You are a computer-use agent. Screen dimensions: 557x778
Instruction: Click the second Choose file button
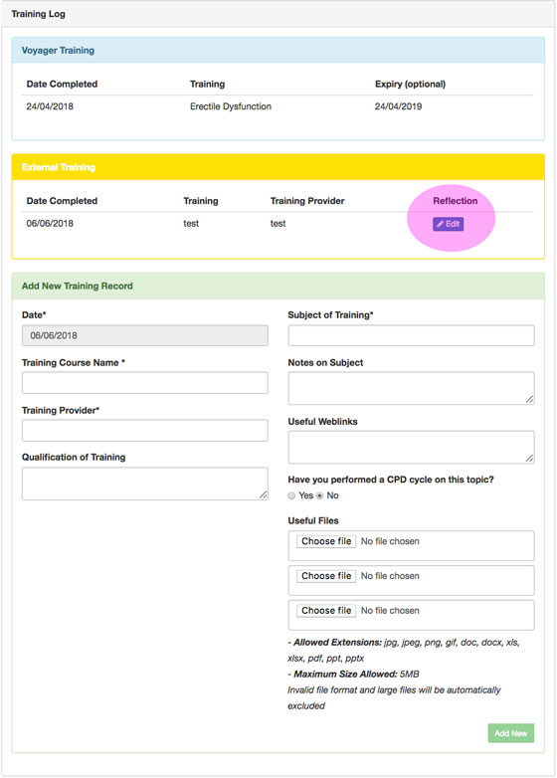[326, 576]
